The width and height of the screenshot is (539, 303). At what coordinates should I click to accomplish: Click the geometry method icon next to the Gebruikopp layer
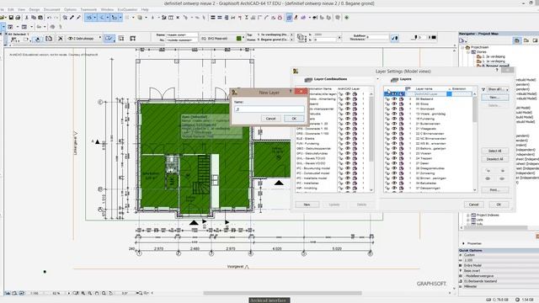[109, 39]
